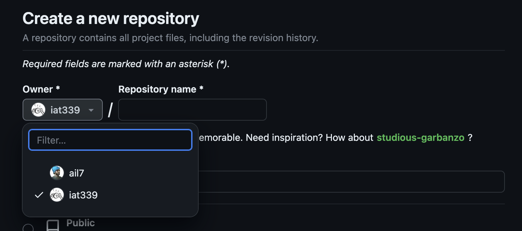Click the slash separator between owner and repo name

110,110
